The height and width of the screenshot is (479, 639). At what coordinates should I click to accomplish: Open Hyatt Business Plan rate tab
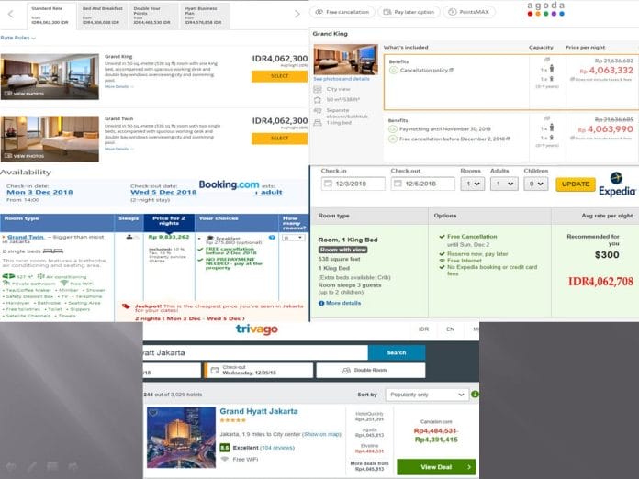pyautogui.click(x=205, y=16)
